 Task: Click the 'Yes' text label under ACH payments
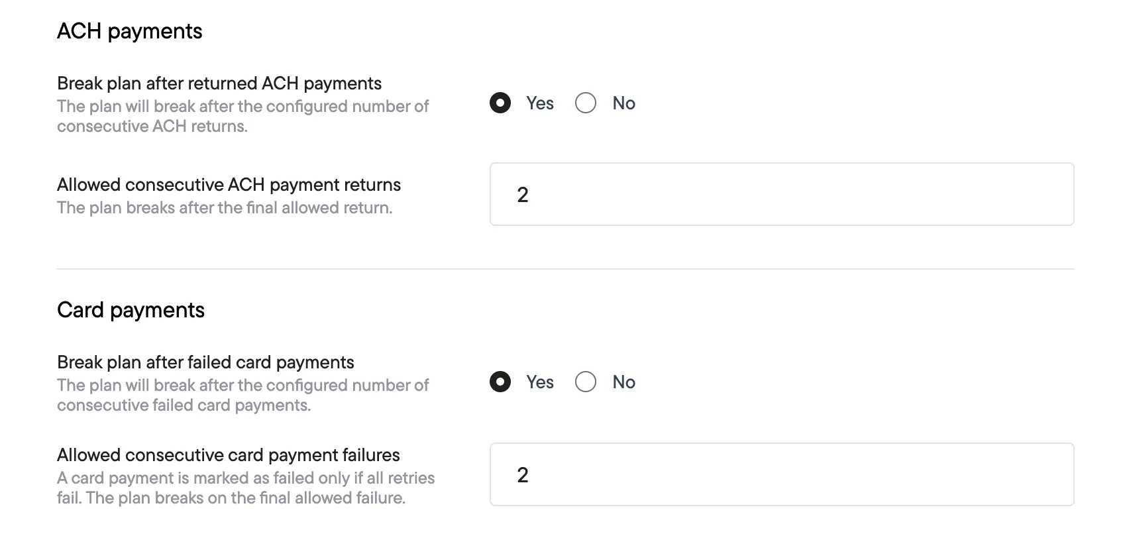click(x=540, y=103)
